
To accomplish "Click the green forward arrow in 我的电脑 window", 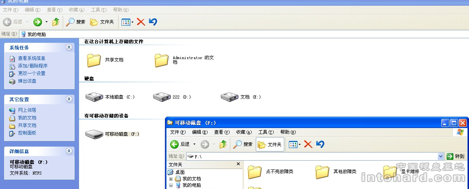I will (38, 22).
